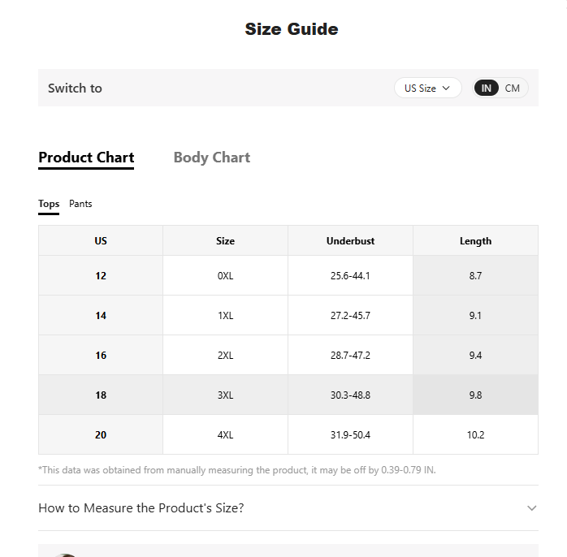Click the Underbust column header
The height and width of the screenshot is (557, 567).
(x=350, y=240)
